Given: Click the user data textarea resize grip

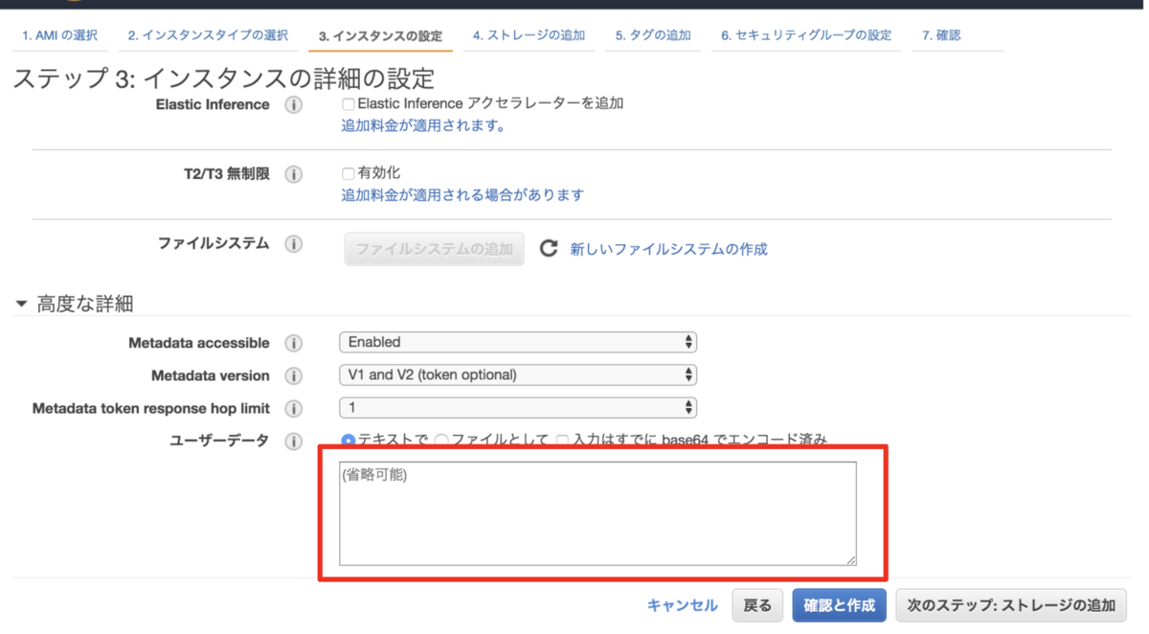Looking at the screenshot, I should tap(850, 559).
